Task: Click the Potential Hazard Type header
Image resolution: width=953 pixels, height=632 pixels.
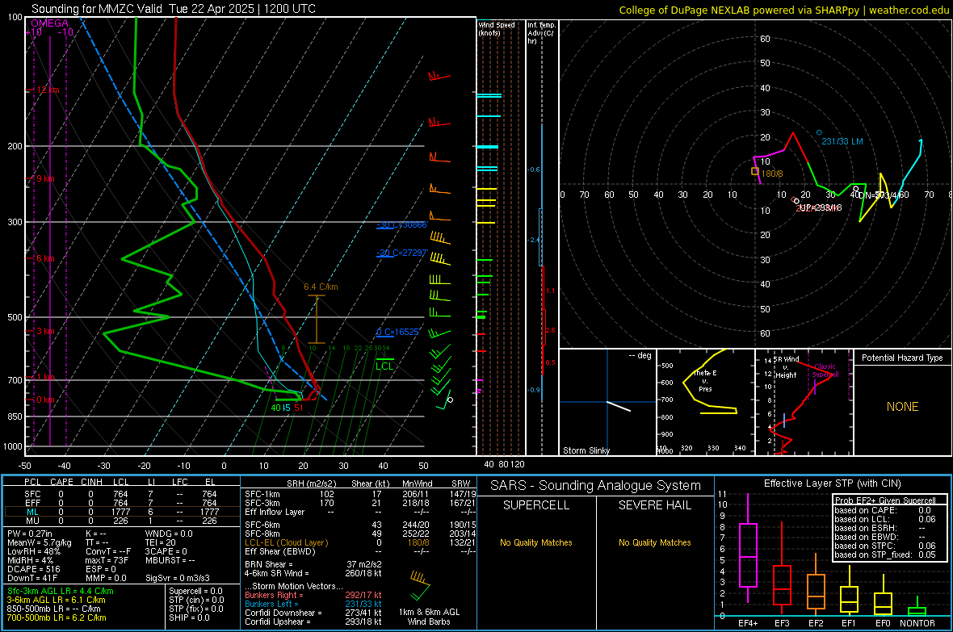Action: pyautogui.click(x=902, y=358)
